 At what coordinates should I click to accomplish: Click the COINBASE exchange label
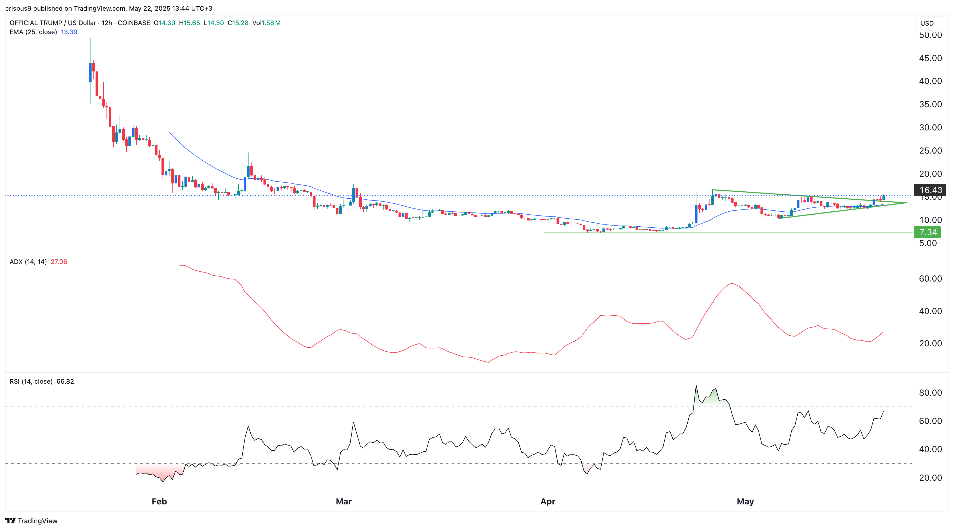(x=134, y=23)
